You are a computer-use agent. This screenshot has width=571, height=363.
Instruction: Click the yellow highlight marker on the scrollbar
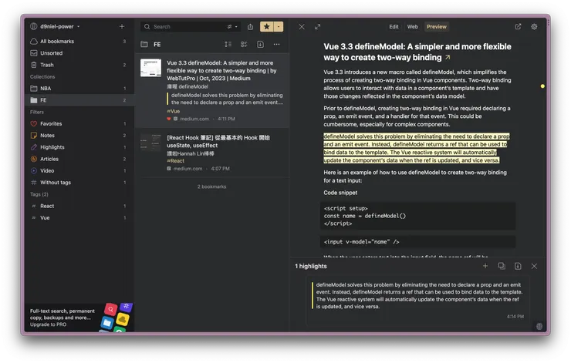click(542, 86)
